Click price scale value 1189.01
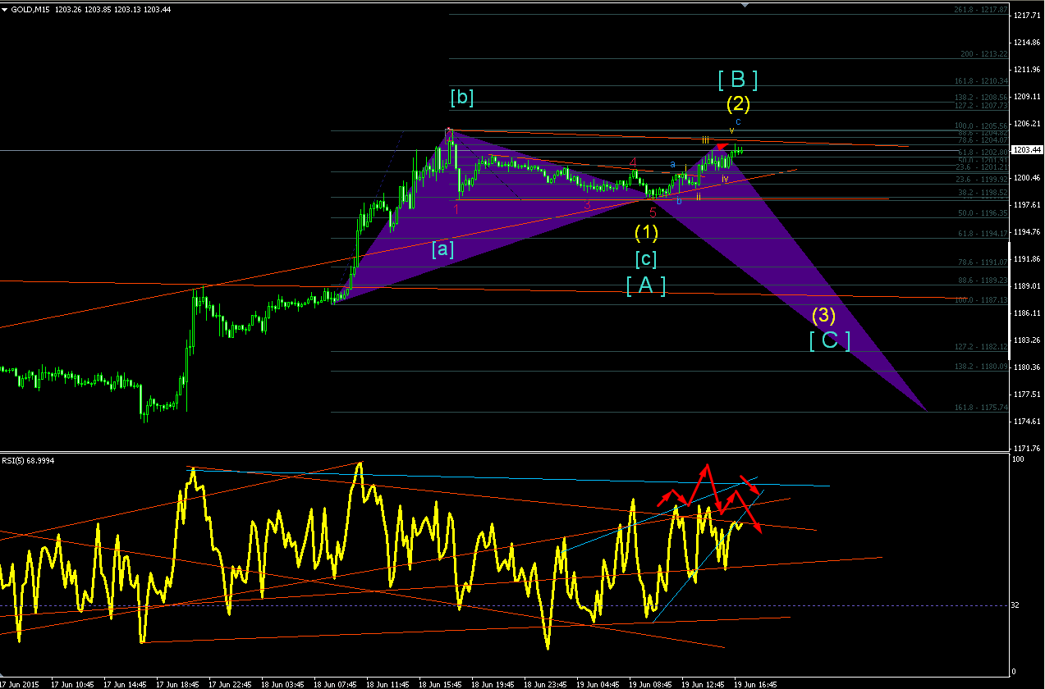Viewport: 1045px width, 689px height. click(1027, 285)
